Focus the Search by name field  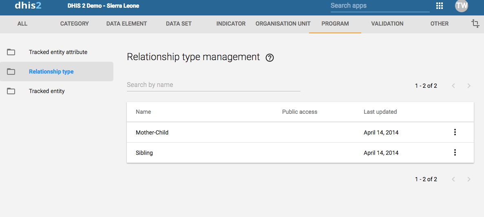tap(213, 85)
